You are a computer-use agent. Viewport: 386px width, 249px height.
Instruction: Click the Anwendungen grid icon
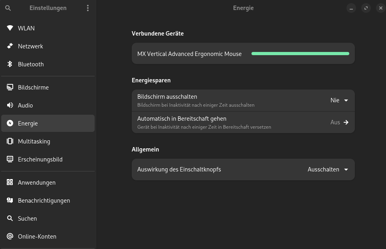click(10, 182)
